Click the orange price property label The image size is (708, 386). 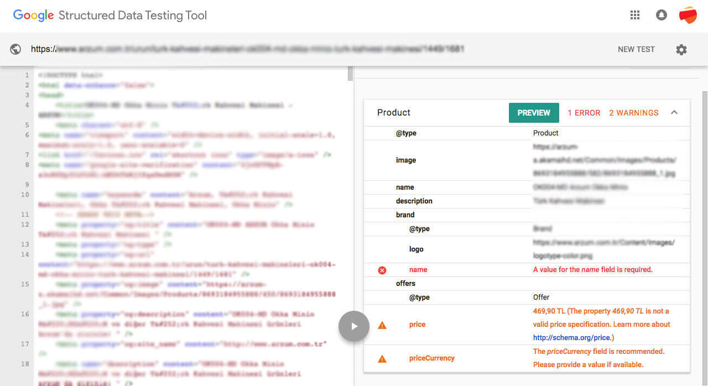[x=418, y=325]
